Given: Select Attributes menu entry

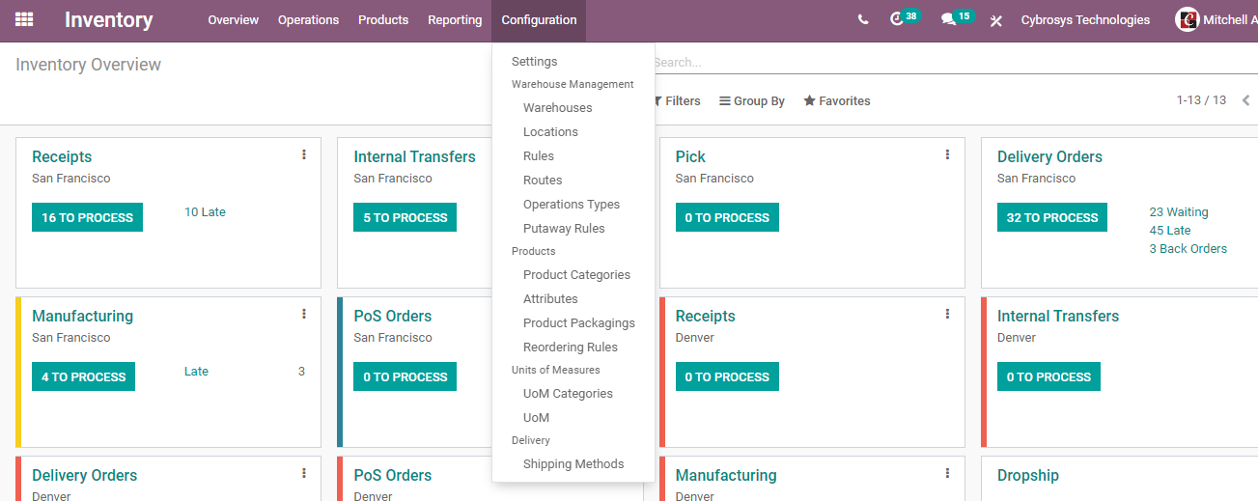Looking at the screenshot, I should click(x=573, y=298).
